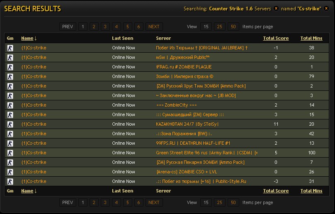
Task: Remove the named "Cs-strike" search filter
Action: [x=326, y=9]
